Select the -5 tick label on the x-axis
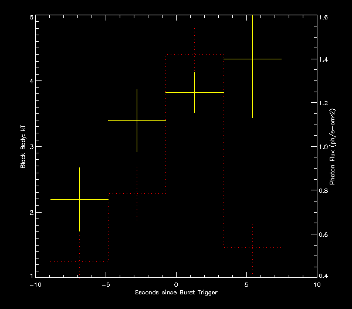Viewport: 352px width, 309px height. point(106,284)
